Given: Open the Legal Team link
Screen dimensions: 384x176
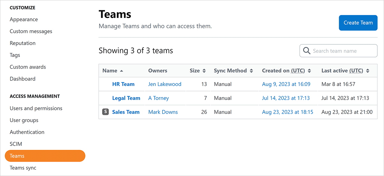Looking at the screenshot, I should (126, 98).
